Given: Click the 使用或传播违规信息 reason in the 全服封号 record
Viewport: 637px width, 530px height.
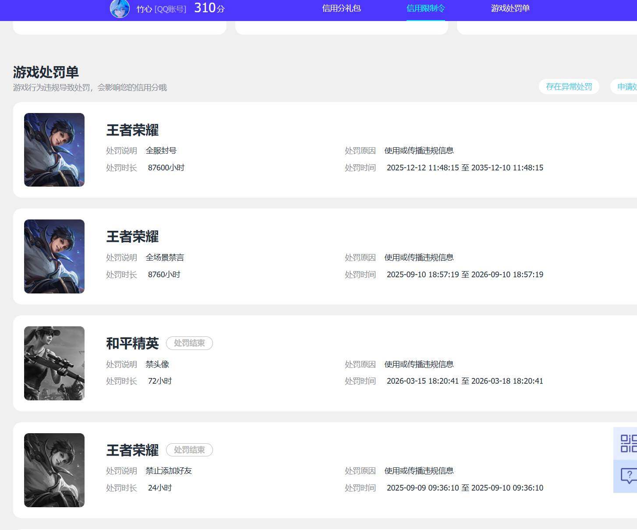Looking at the screenshot, I should [419, 151].
